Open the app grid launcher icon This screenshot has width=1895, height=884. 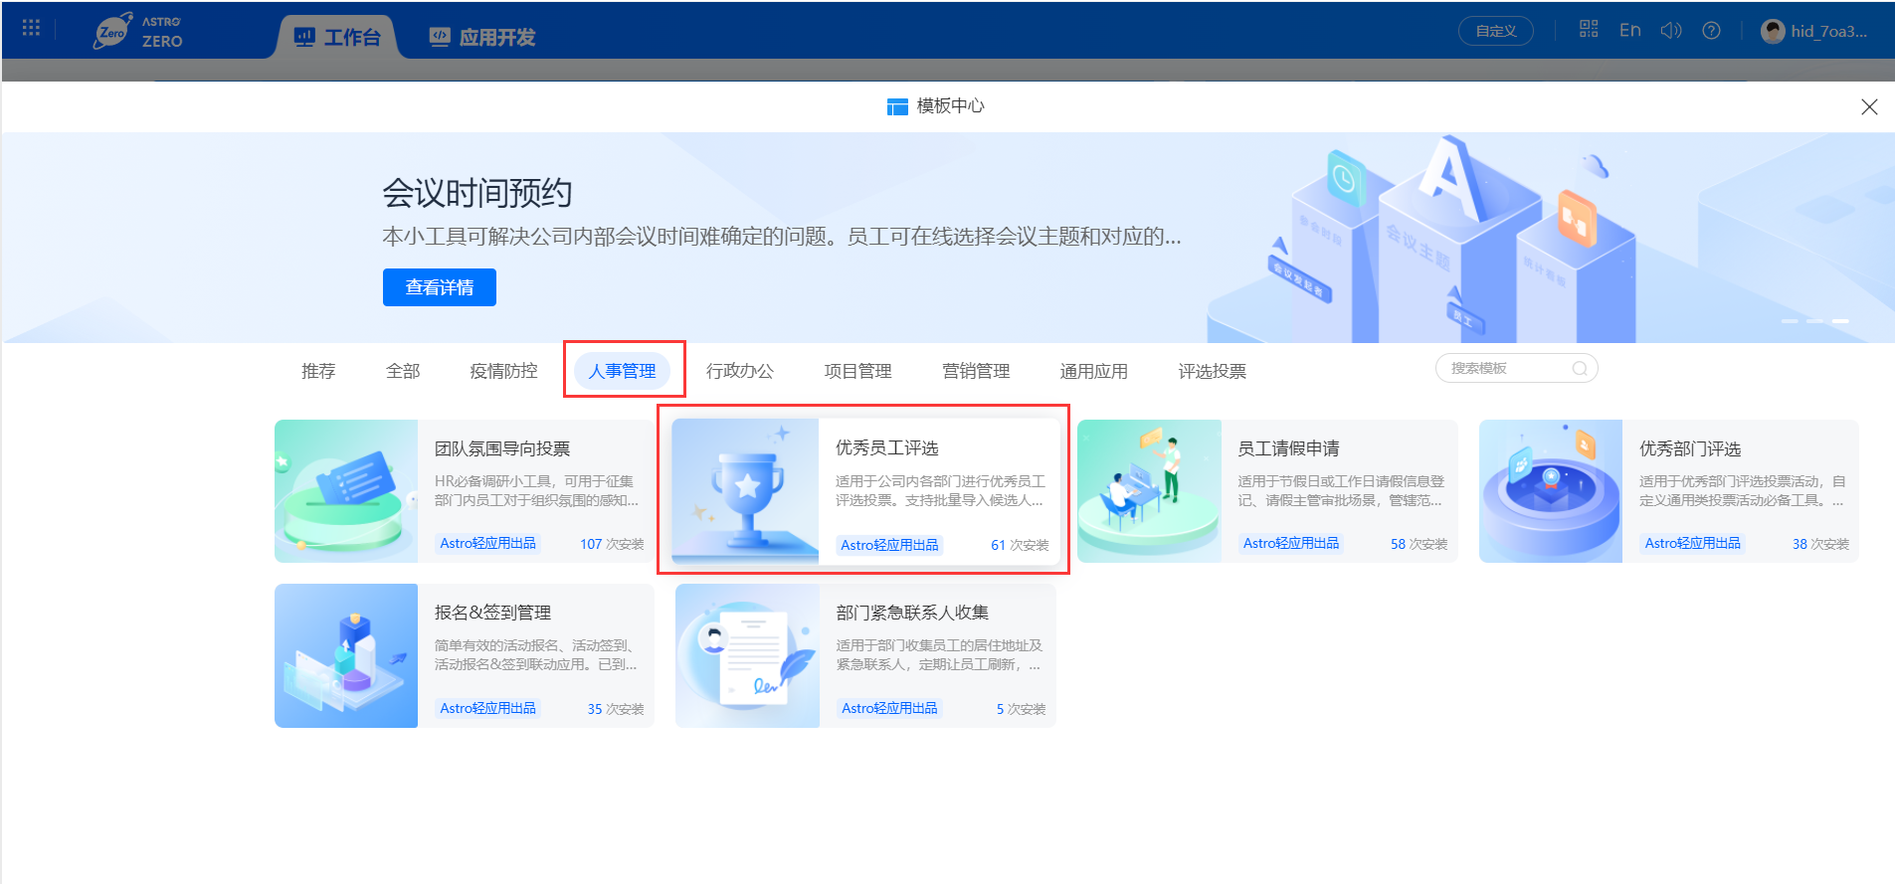pyautogui.click(x=31, y=28)
